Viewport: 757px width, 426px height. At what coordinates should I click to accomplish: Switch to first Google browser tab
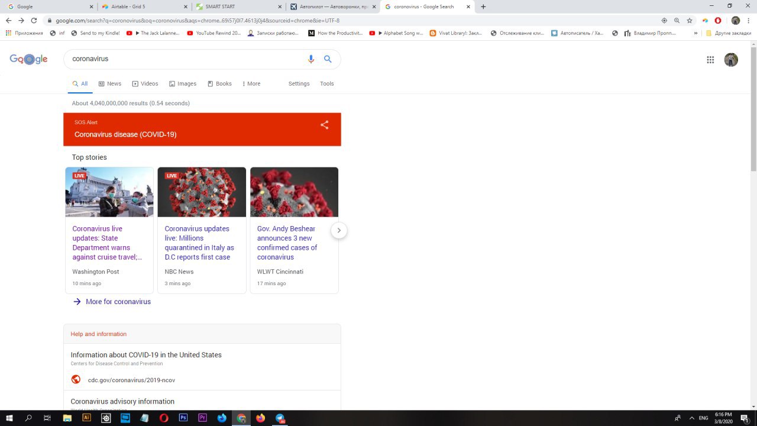tap(50, 7)
